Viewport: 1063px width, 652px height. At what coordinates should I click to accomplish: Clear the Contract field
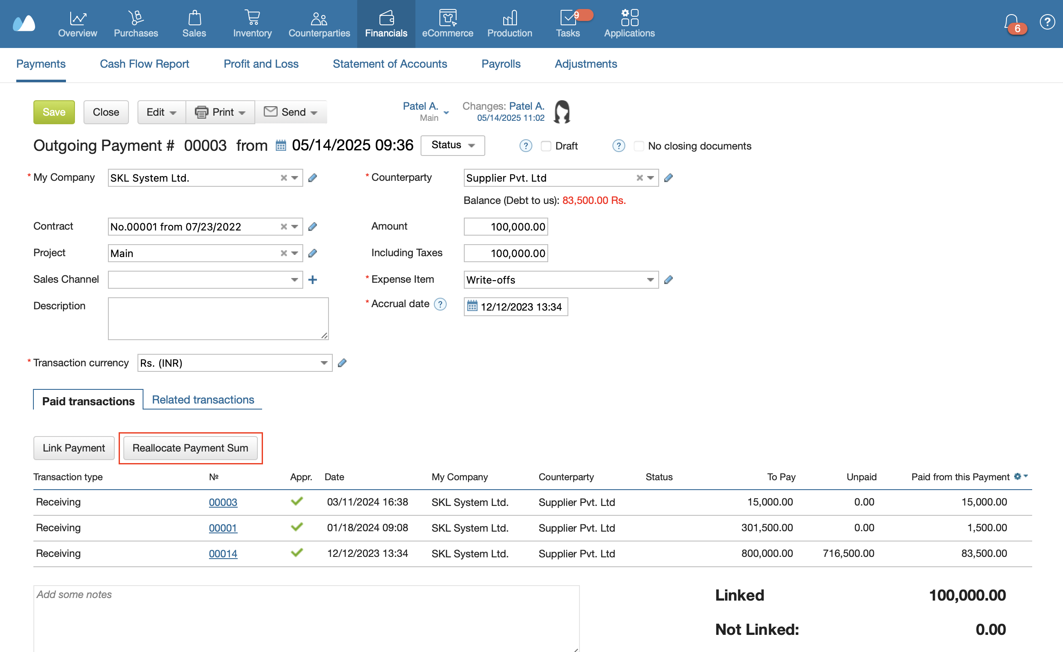[284, 227]
